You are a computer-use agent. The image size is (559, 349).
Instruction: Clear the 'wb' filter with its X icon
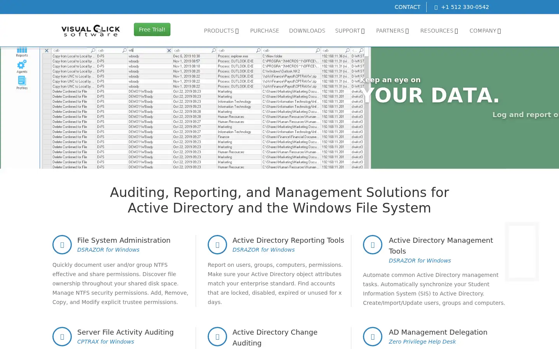click(169, 50)
